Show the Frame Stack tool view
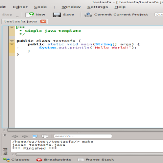The width and height of the screenshot is (163, 163). tap(100, 160)
